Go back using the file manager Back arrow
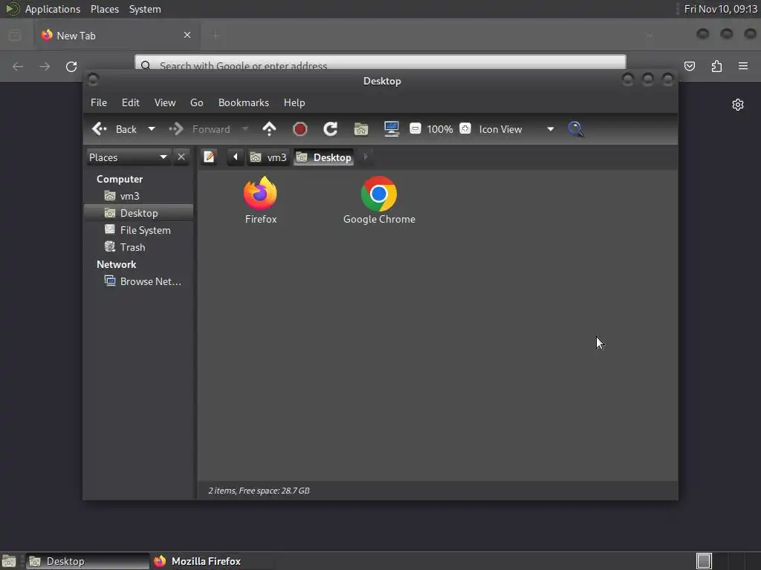 pos(114,129)
